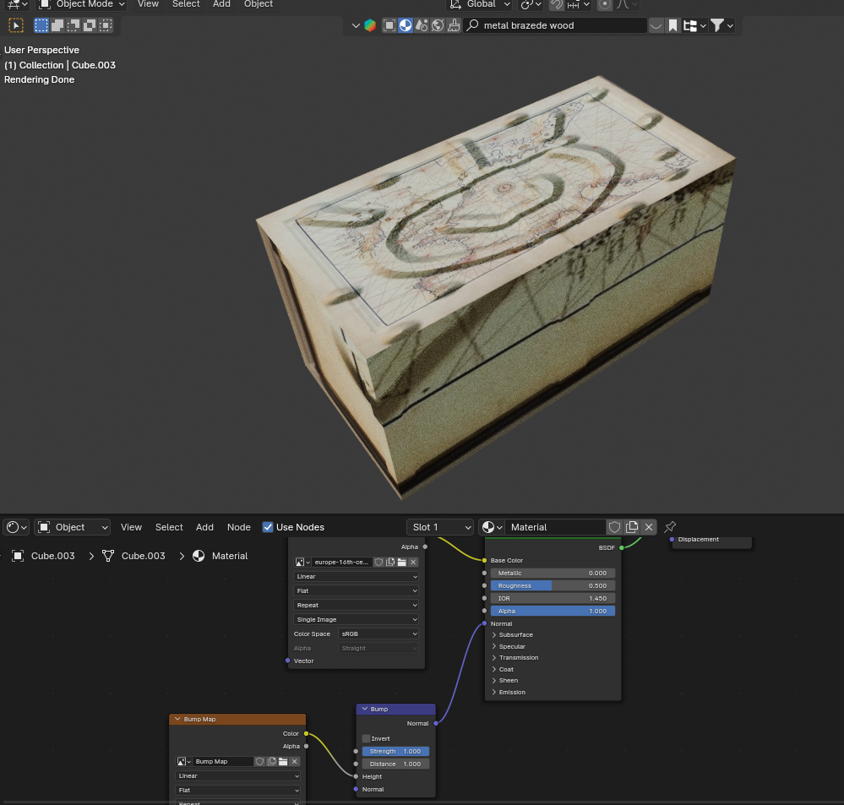This screenshot has width=844, height=805.
Task: Open the Object shader type dropdown
Action: [72, 527]
